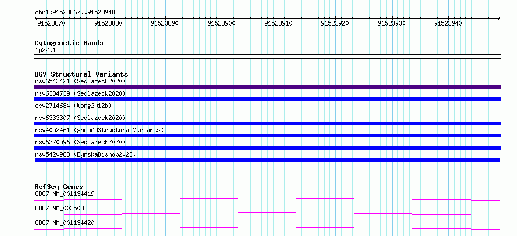Click ruler position 91523870
Screen dimensions: 517x236
(x=52, y=23)
